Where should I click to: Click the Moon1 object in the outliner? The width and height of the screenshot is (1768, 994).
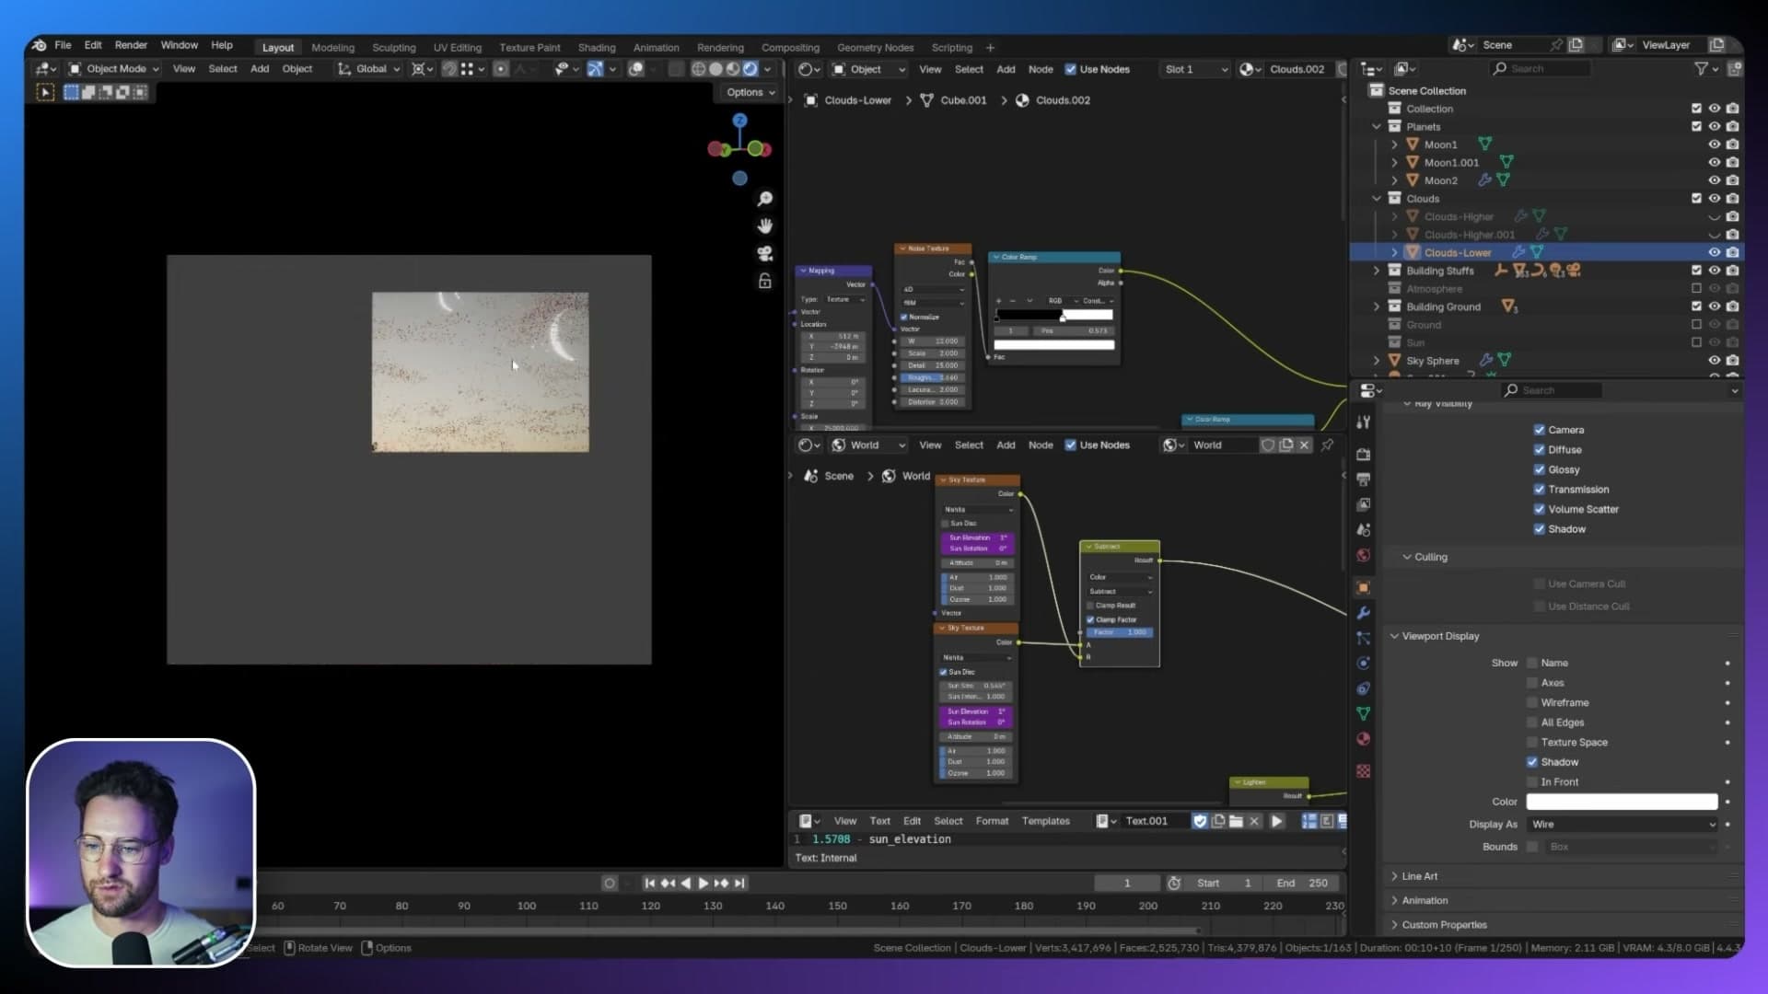pyautogui.click(x=1440, y=144)
